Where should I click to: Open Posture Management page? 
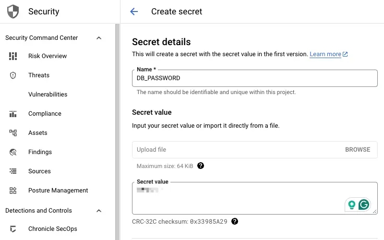(58, 191)
